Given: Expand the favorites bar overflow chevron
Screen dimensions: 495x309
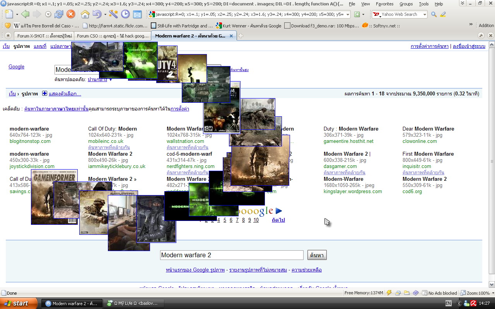Looking at the screenshot, I should [471, 24].
